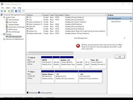Open the Action menu
Image resolution: width=133 pixels, height=100 pixels.
8,8
